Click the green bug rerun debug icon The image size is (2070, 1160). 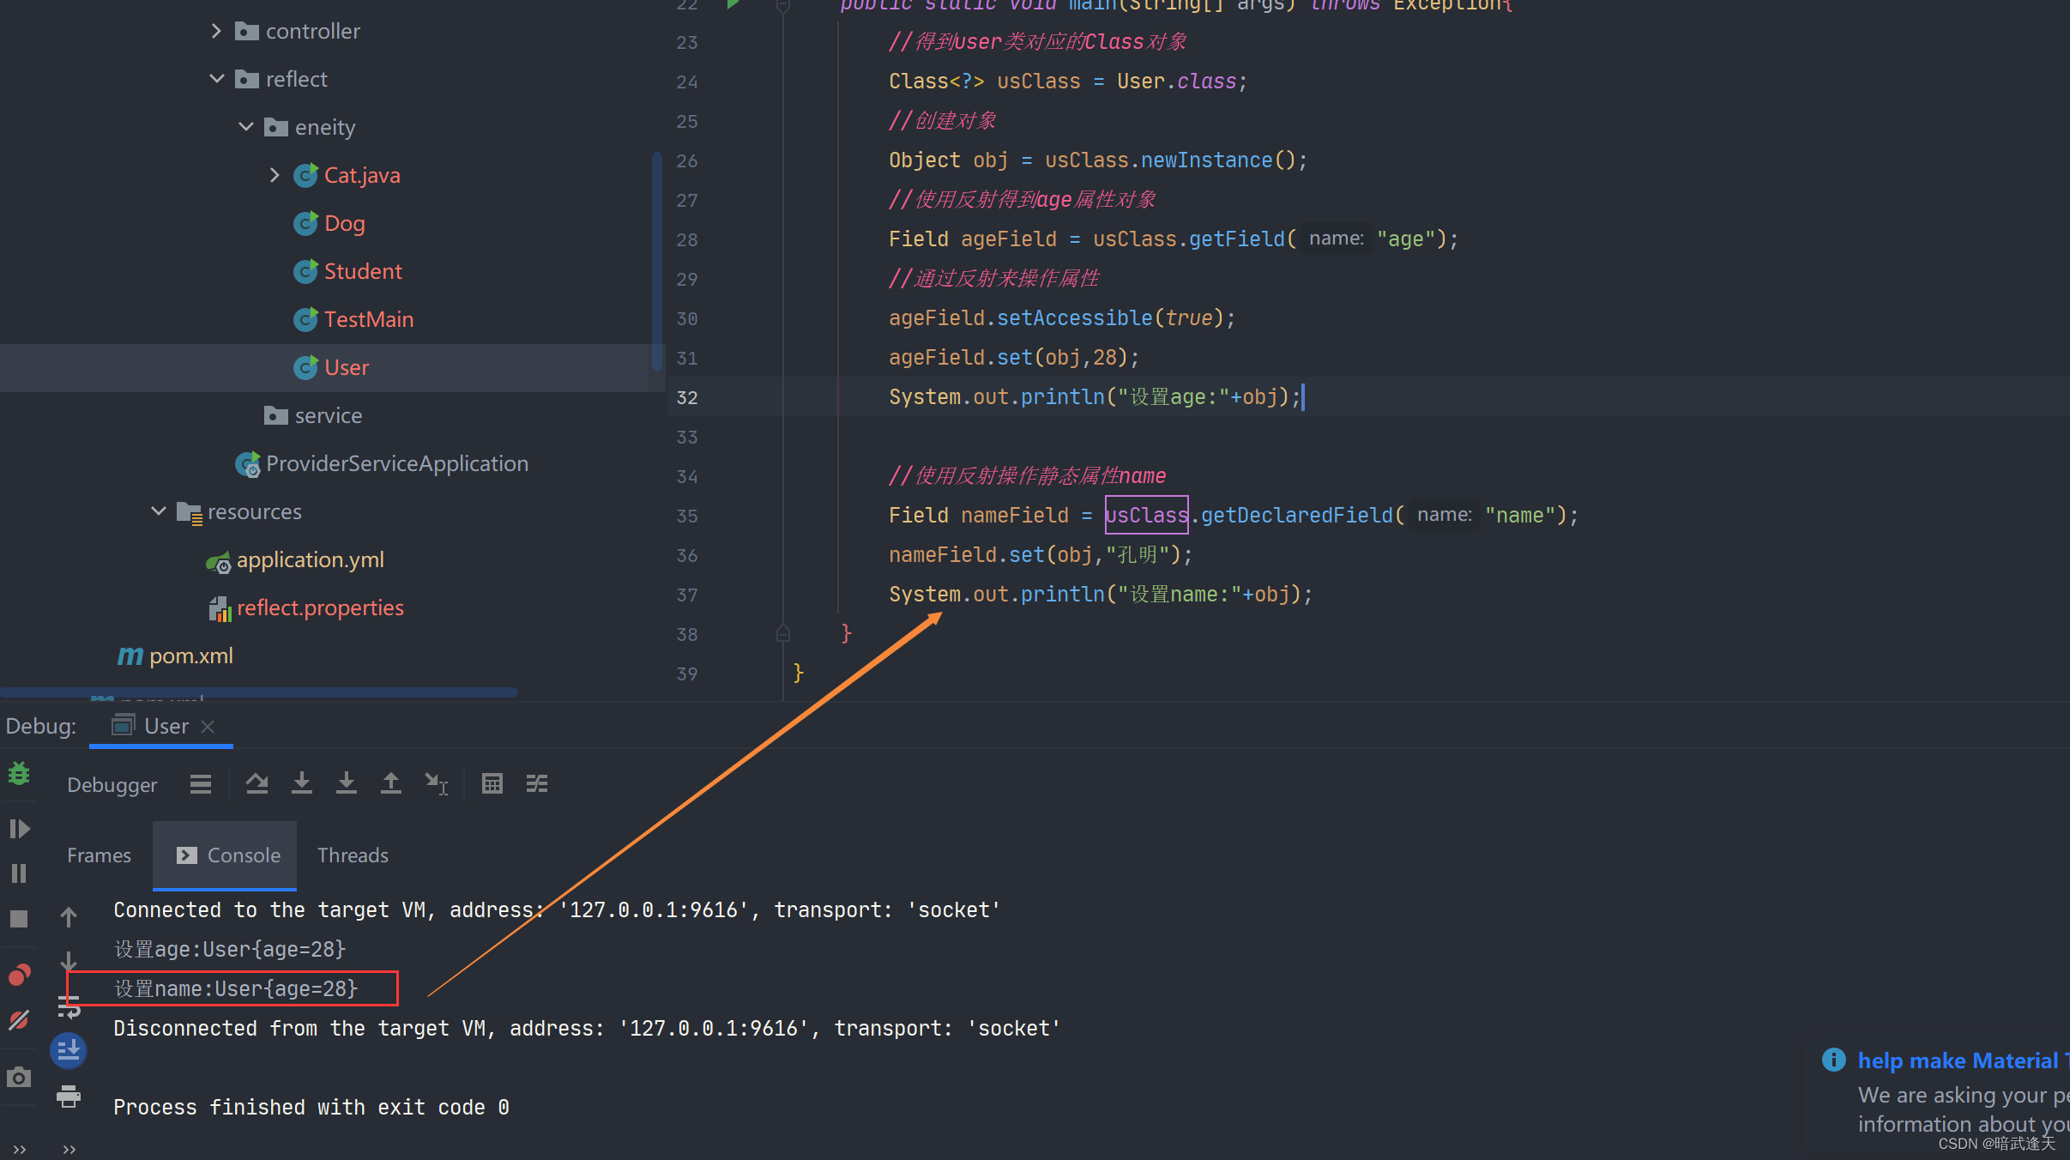tap(19, 774)
